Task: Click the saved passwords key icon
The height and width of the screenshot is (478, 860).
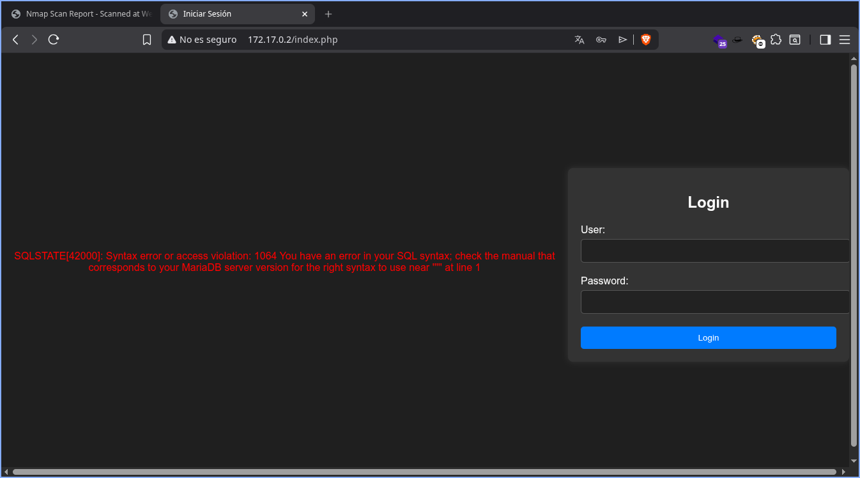Action: pyautogui.click(x=601, y=40)
